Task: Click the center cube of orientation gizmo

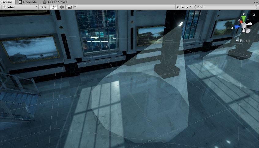Action: coord(244,26)
